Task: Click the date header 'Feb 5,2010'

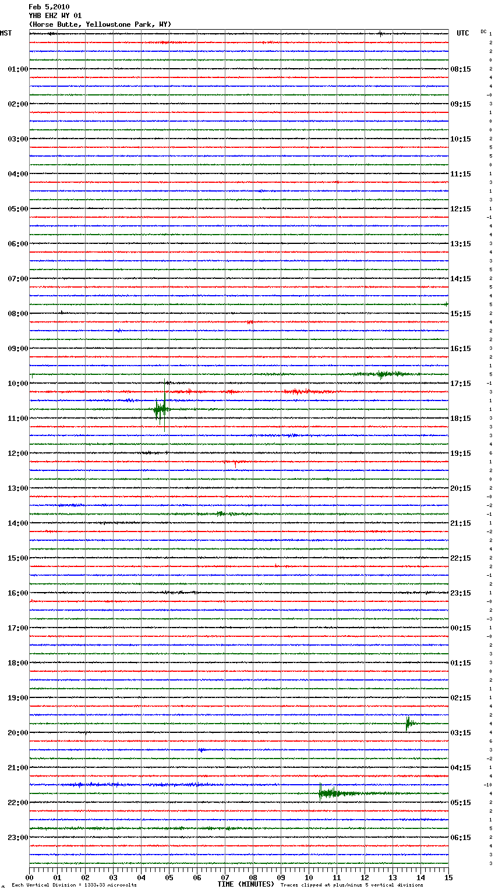Action: click(x=49, y=7)
